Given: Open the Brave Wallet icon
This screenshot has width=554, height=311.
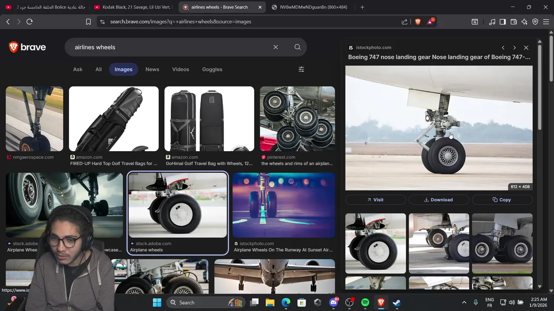Looking at the screenshot, I should (x=514, y=22).
